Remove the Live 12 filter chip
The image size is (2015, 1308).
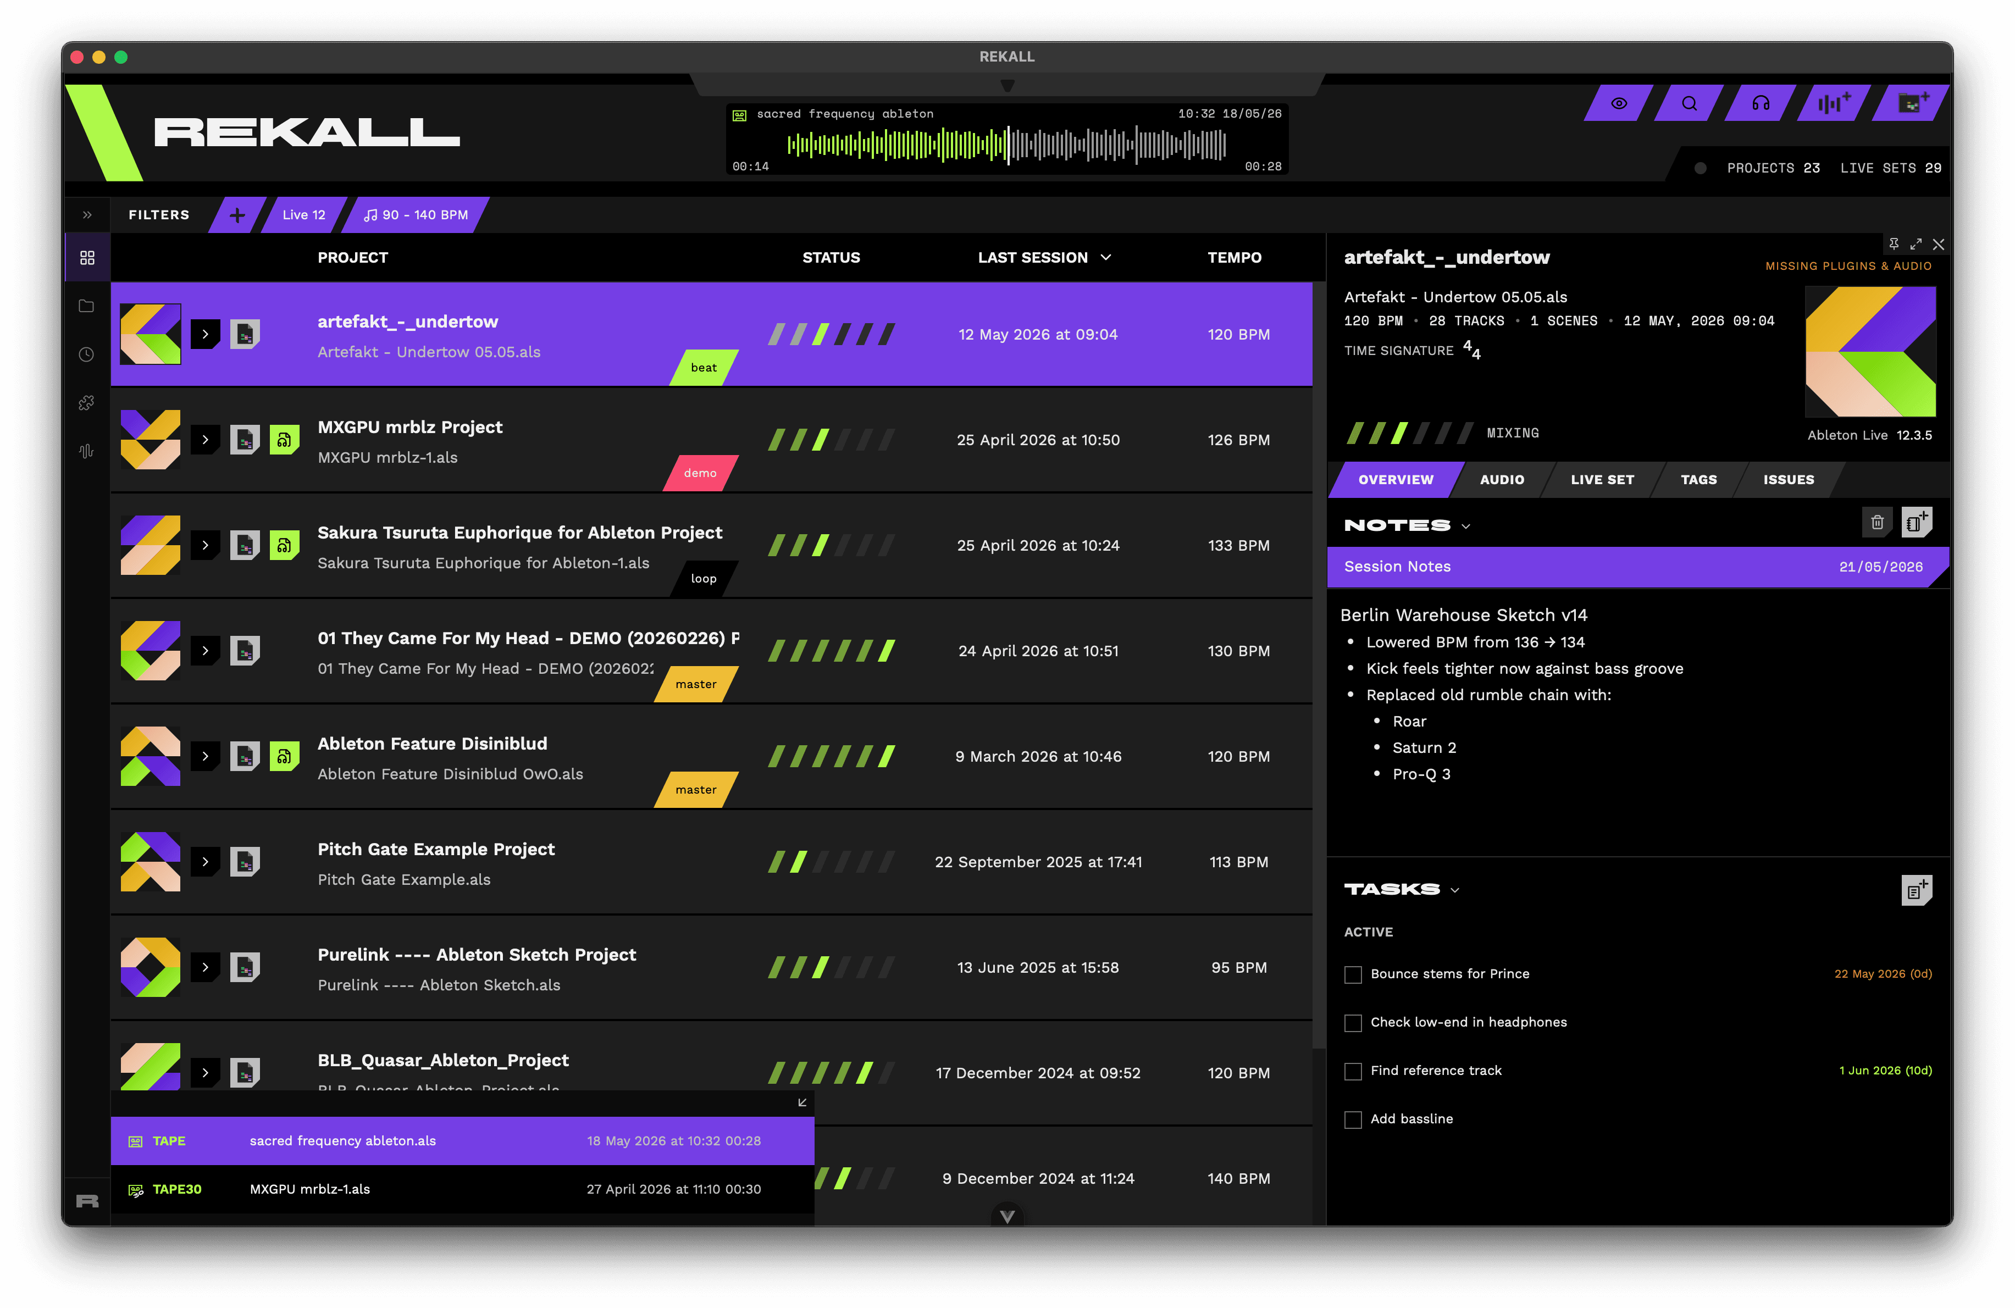coord(304,215)
